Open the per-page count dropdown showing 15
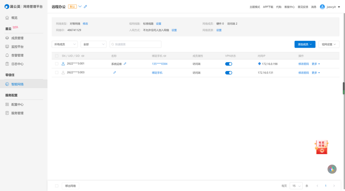 click(x=296, y=186)
